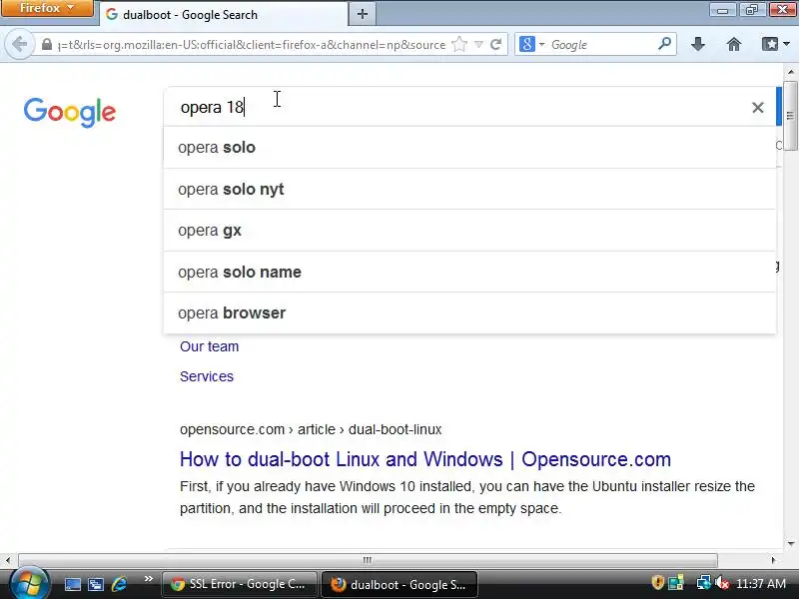799x599 pixels.
Task: Click Show Desktop quick launch icon
Action: (72, 584)
